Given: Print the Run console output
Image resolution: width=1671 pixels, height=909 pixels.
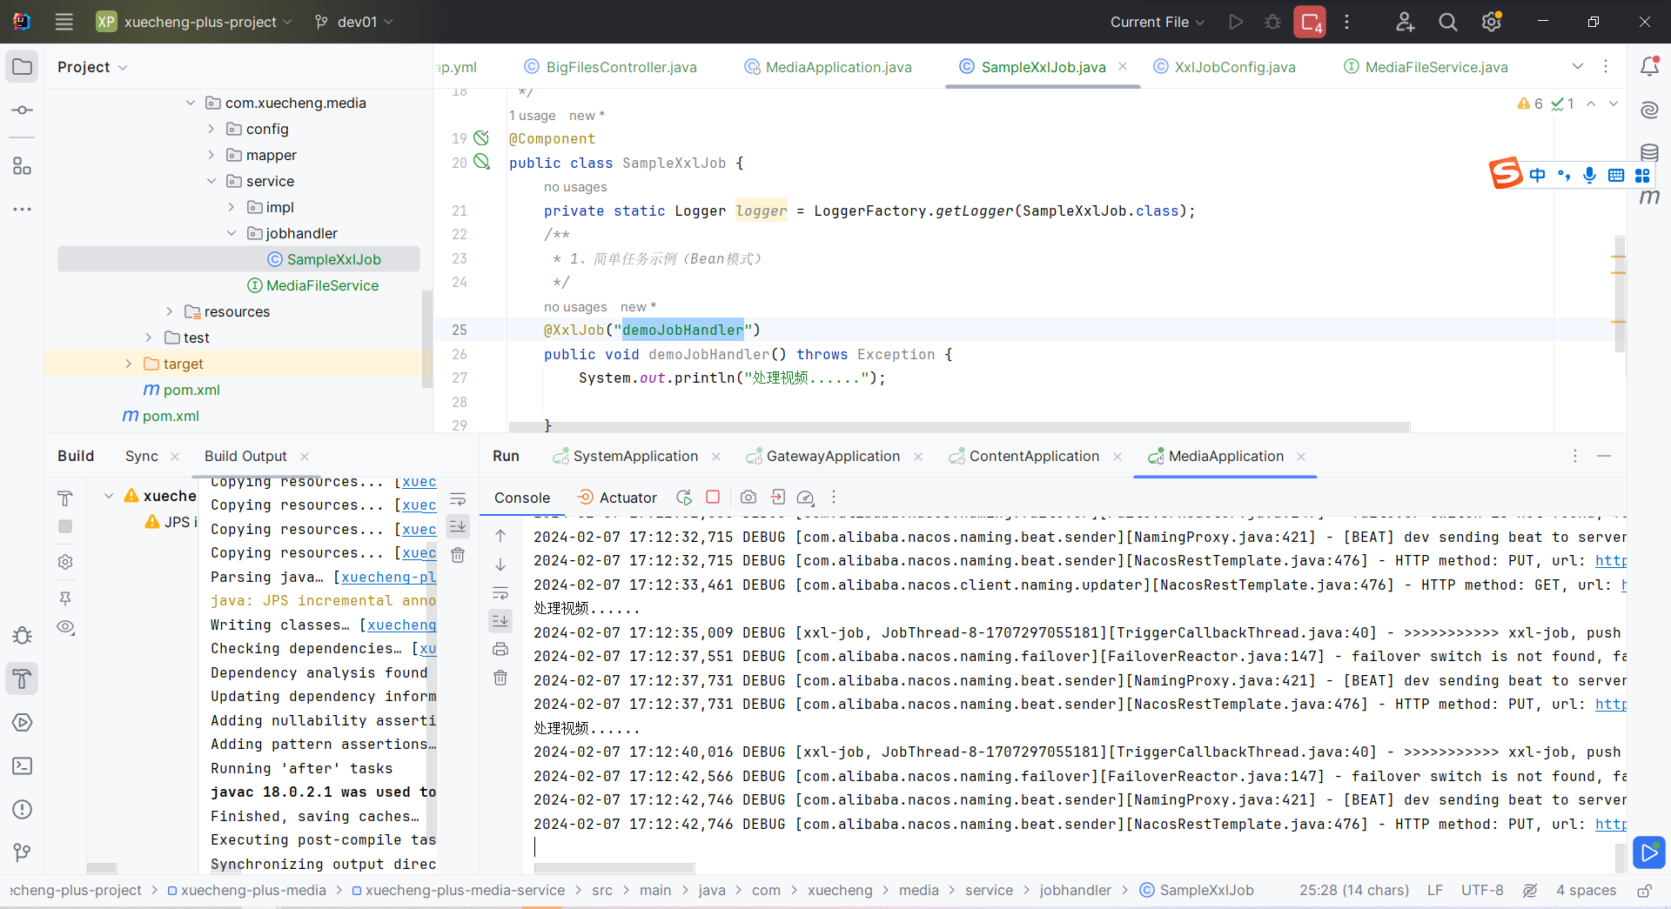Looking at the screenshot, I should point(500,649).
